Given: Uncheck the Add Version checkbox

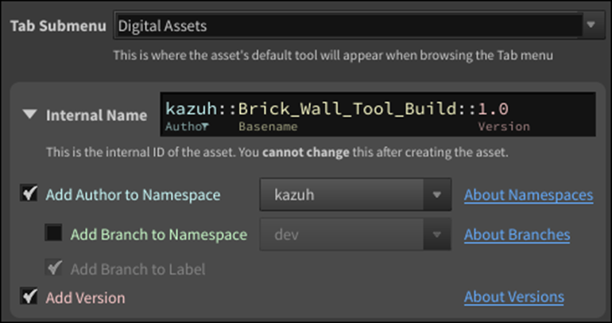Looking at the screenshot, I should [29, 298].
